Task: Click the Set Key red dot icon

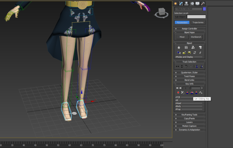Action: [x=178, y=93]
